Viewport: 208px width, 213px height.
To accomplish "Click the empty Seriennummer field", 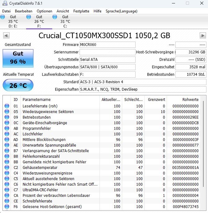I will point(108,52).
